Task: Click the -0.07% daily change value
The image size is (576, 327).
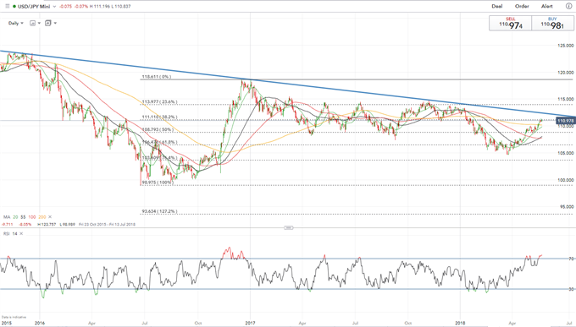Action: 82,7
